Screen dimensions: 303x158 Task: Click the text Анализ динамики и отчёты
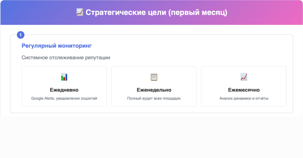click(x=244, y=98)
